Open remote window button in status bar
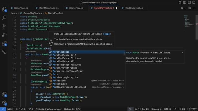This screenshot has height=111, width=198. click(x=3, y=109)
